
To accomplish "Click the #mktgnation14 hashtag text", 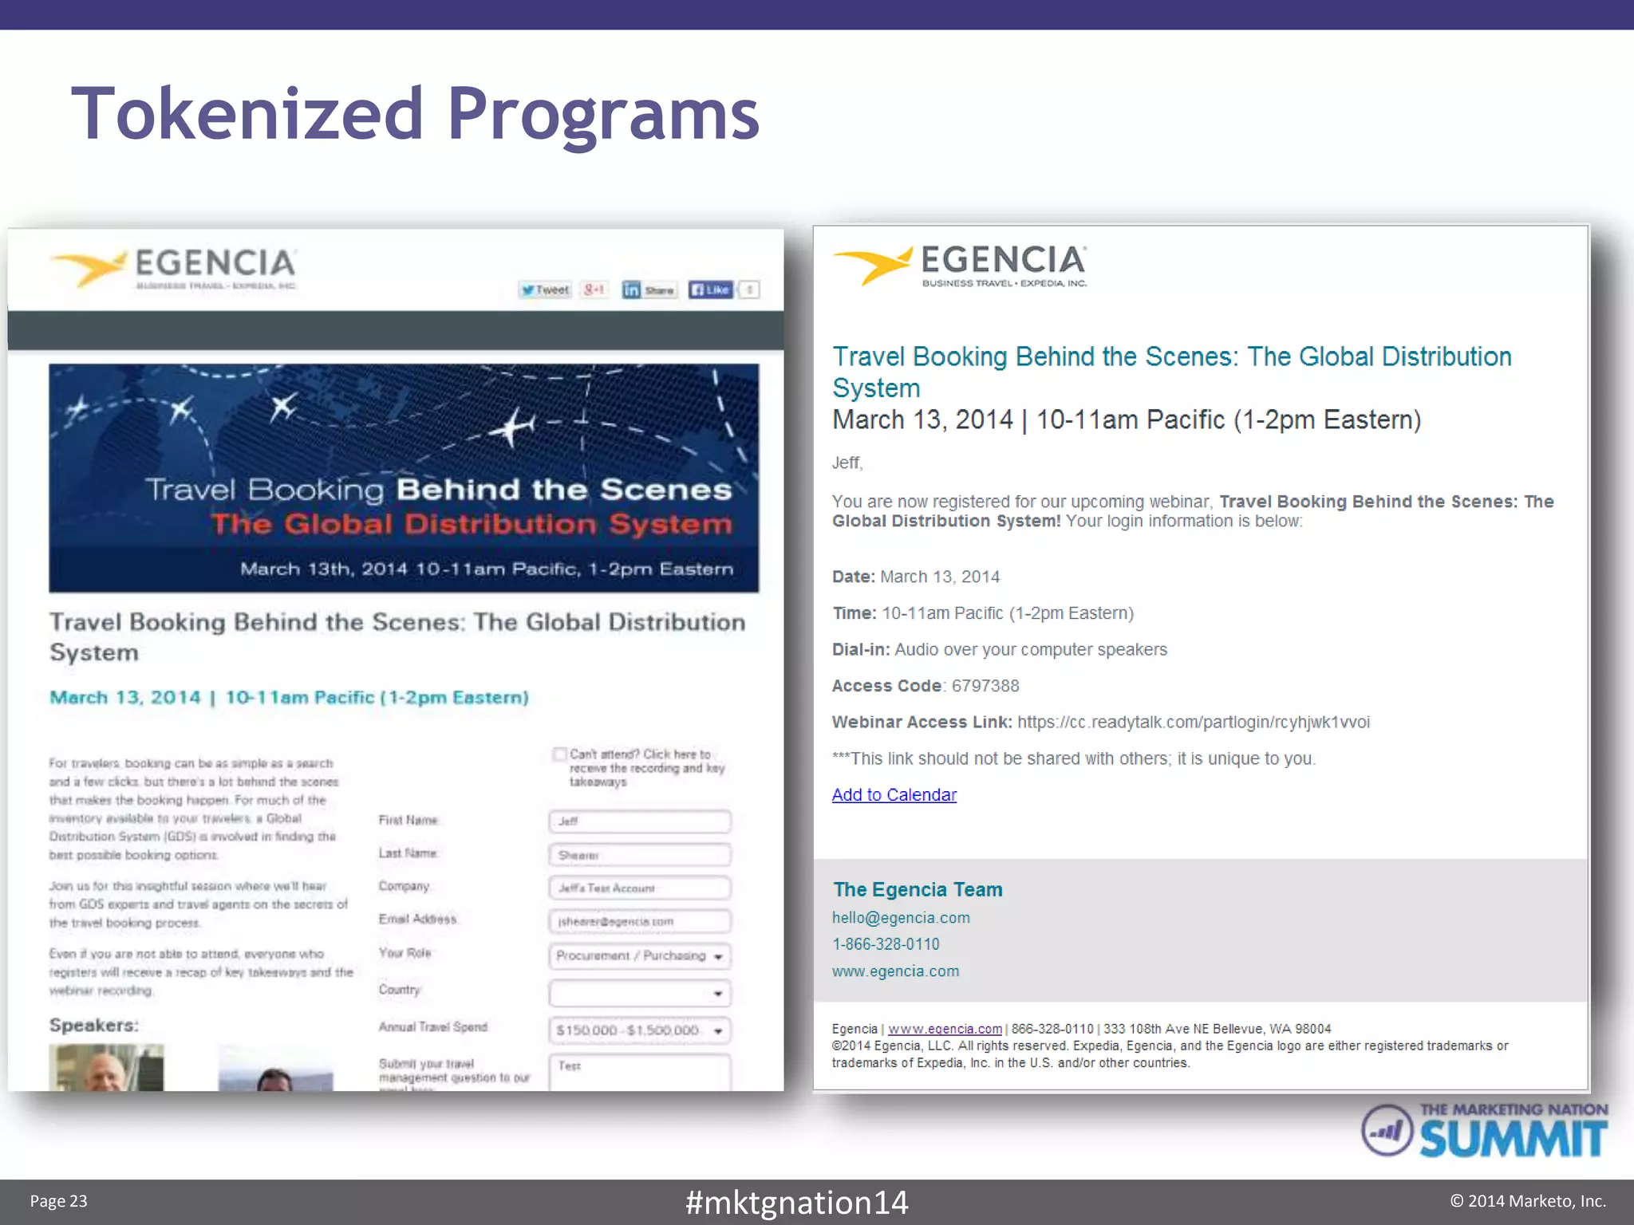I will tap(796, 1203).
